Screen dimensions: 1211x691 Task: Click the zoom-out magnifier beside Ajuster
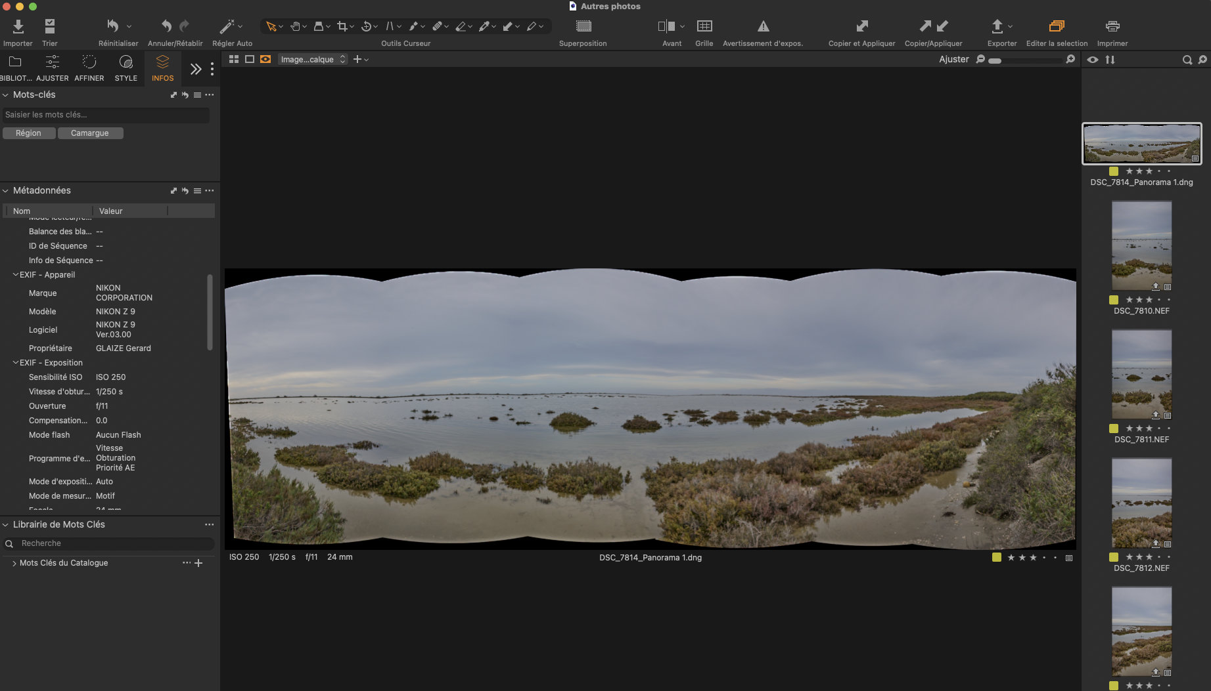(x=980, y=59)
